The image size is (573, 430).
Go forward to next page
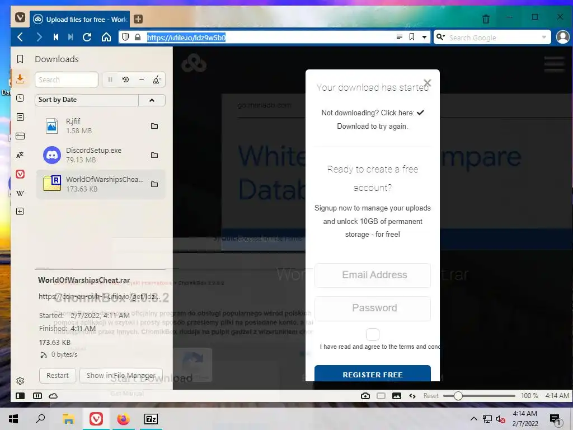[x=39, y=37]
